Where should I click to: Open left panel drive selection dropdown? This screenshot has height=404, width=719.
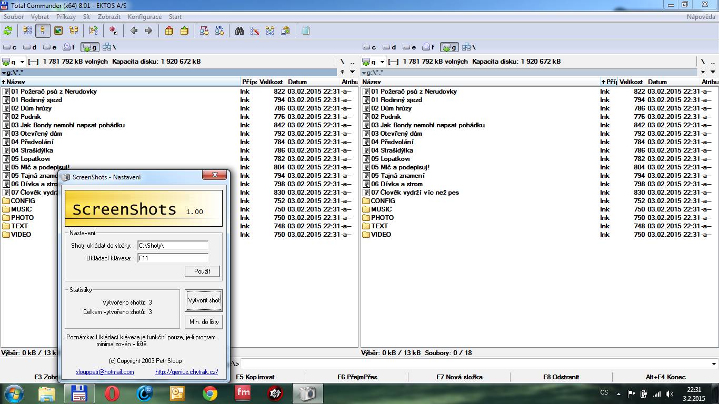(x=14, y=62)
